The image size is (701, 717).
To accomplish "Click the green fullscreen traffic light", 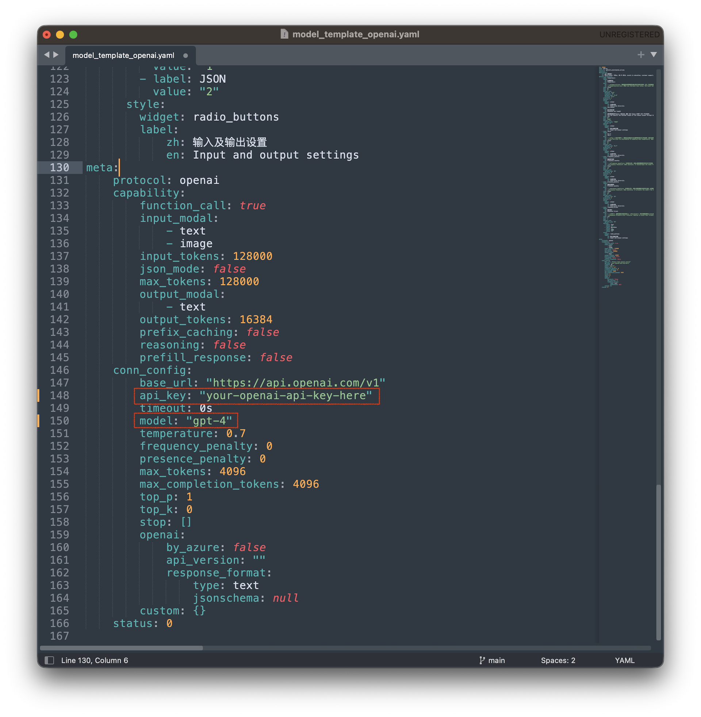I will point(73,34).
